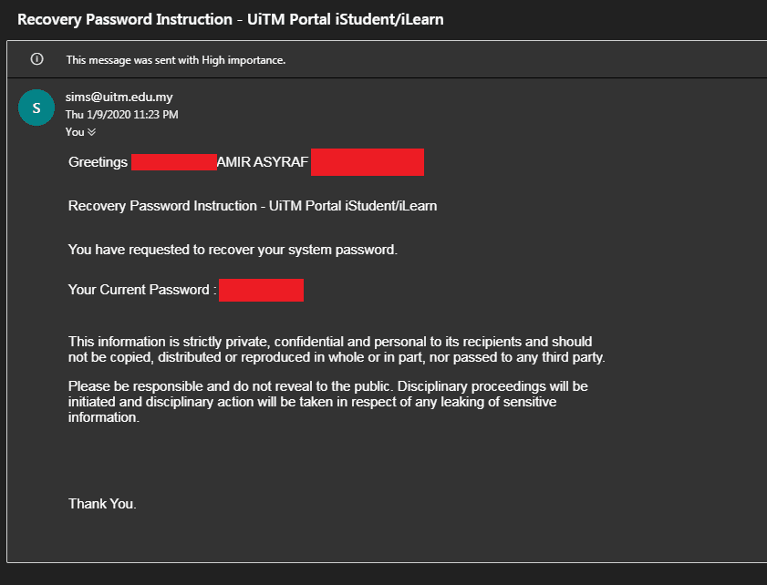Click 'You have requested to recover' sentence
767x585 pixels.
click(233, 250)
